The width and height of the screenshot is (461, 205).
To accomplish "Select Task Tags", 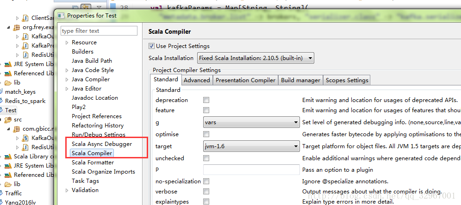I will [x=85, y=181].
